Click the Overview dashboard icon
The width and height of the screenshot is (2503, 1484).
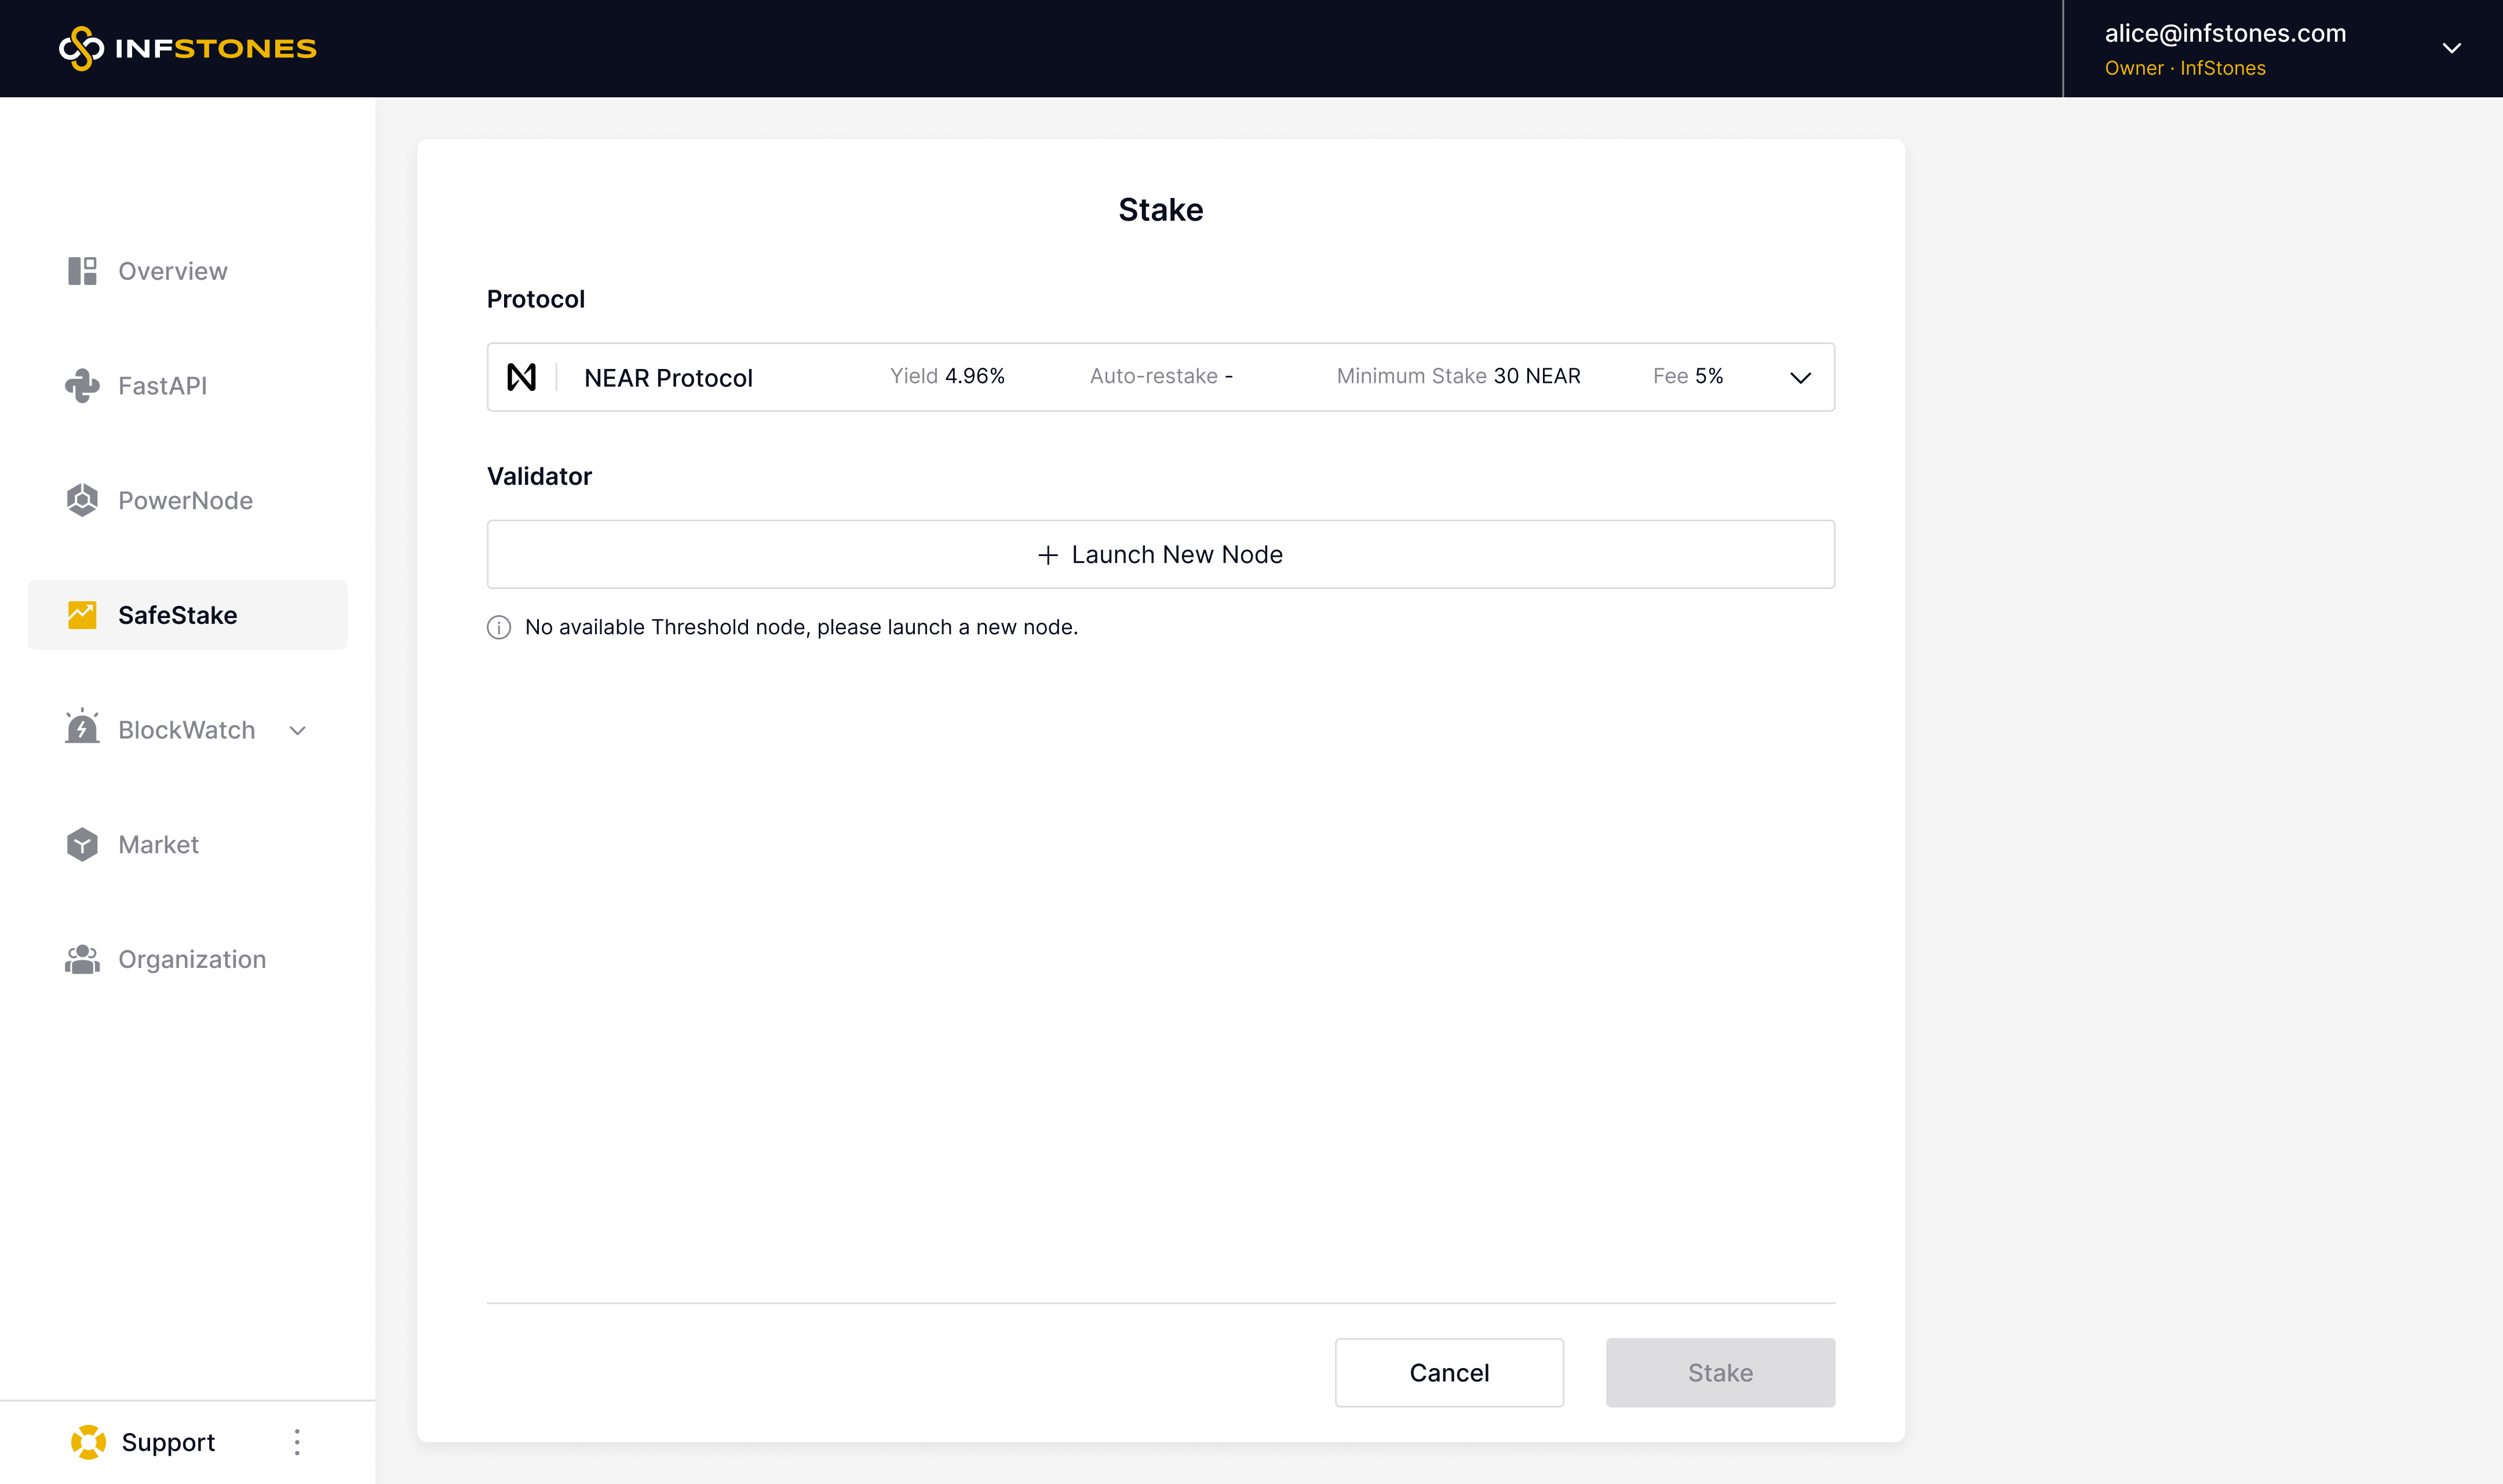click(x=82, y=271)
